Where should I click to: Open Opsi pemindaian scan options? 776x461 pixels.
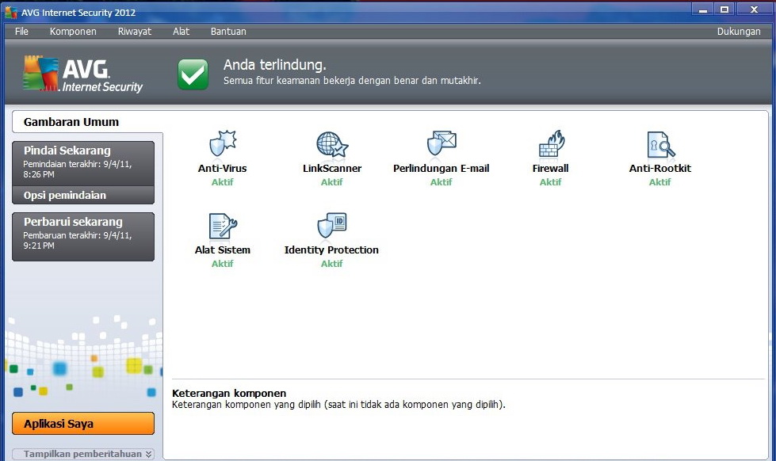[83, 196]
